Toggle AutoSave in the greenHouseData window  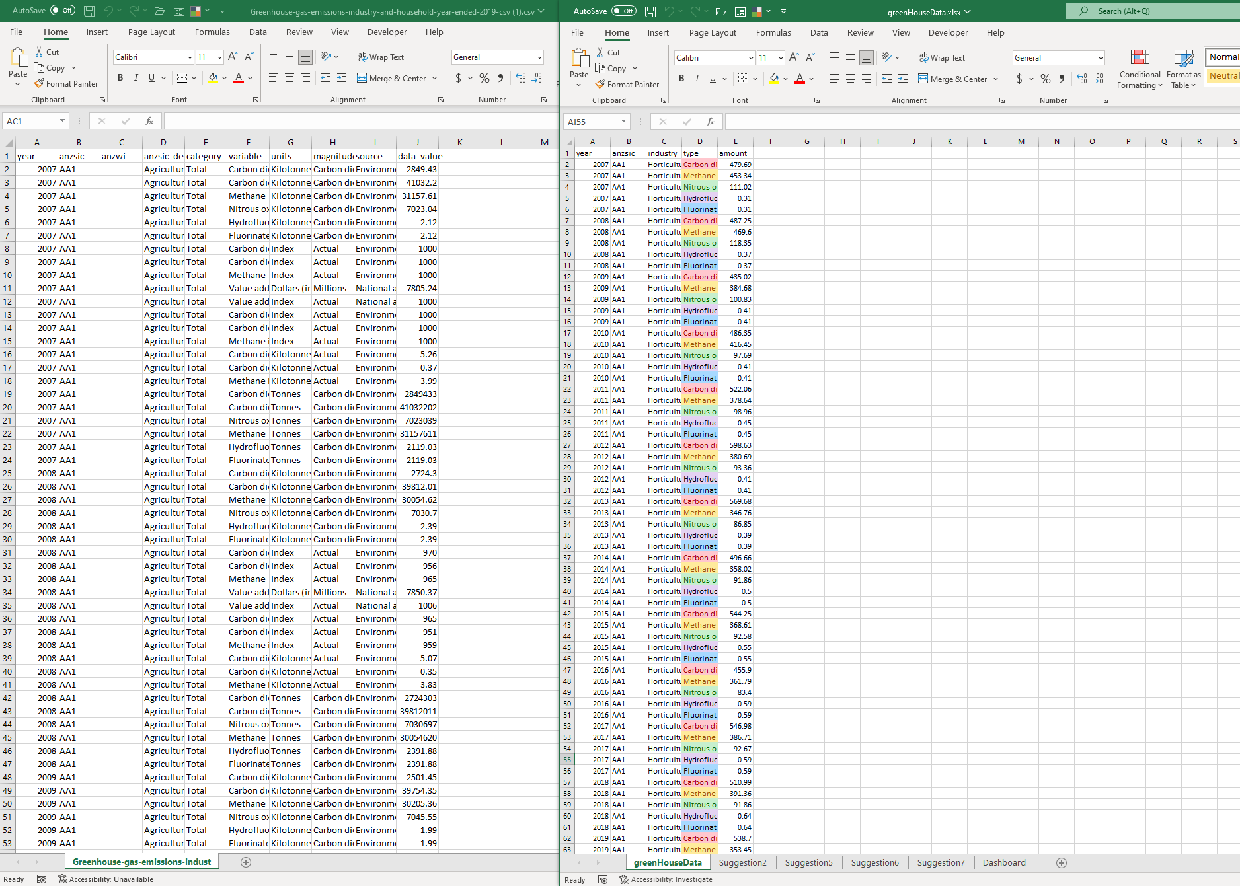(624, 11)
